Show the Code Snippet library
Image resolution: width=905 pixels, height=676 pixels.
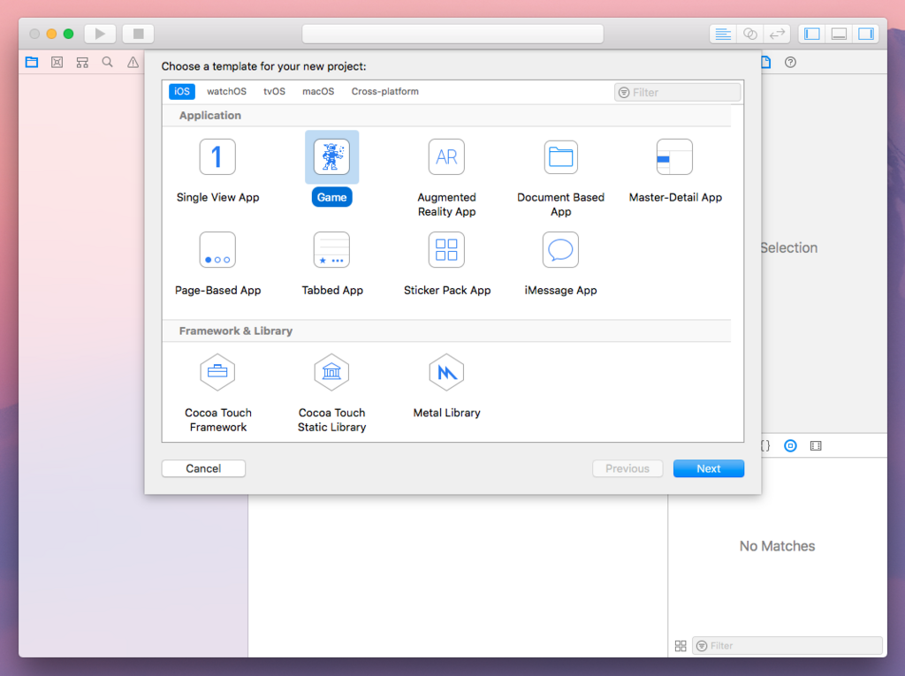click(766, 445)
